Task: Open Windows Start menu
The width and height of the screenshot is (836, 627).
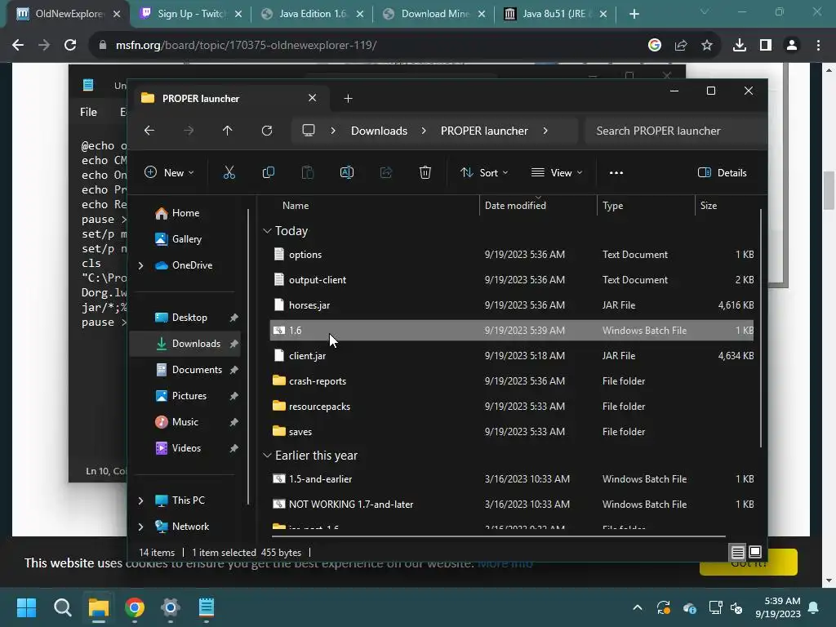Action: [26, 607]
